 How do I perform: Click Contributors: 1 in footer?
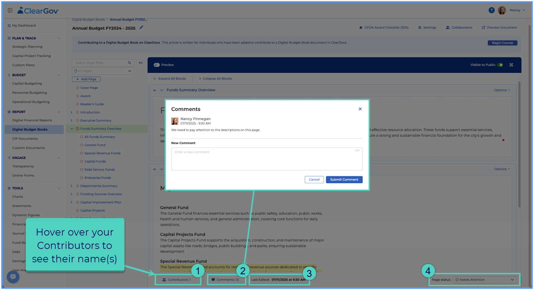point(177,280)
